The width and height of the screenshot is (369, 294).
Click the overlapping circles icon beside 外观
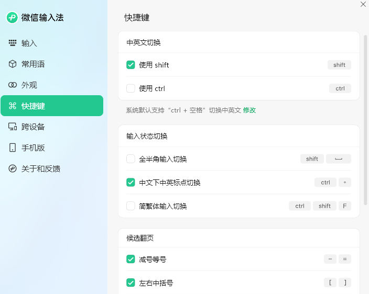(13, 85)
